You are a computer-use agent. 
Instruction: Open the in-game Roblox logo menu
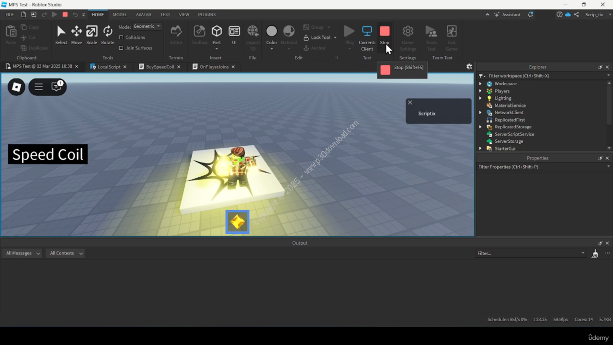[16, 87]
